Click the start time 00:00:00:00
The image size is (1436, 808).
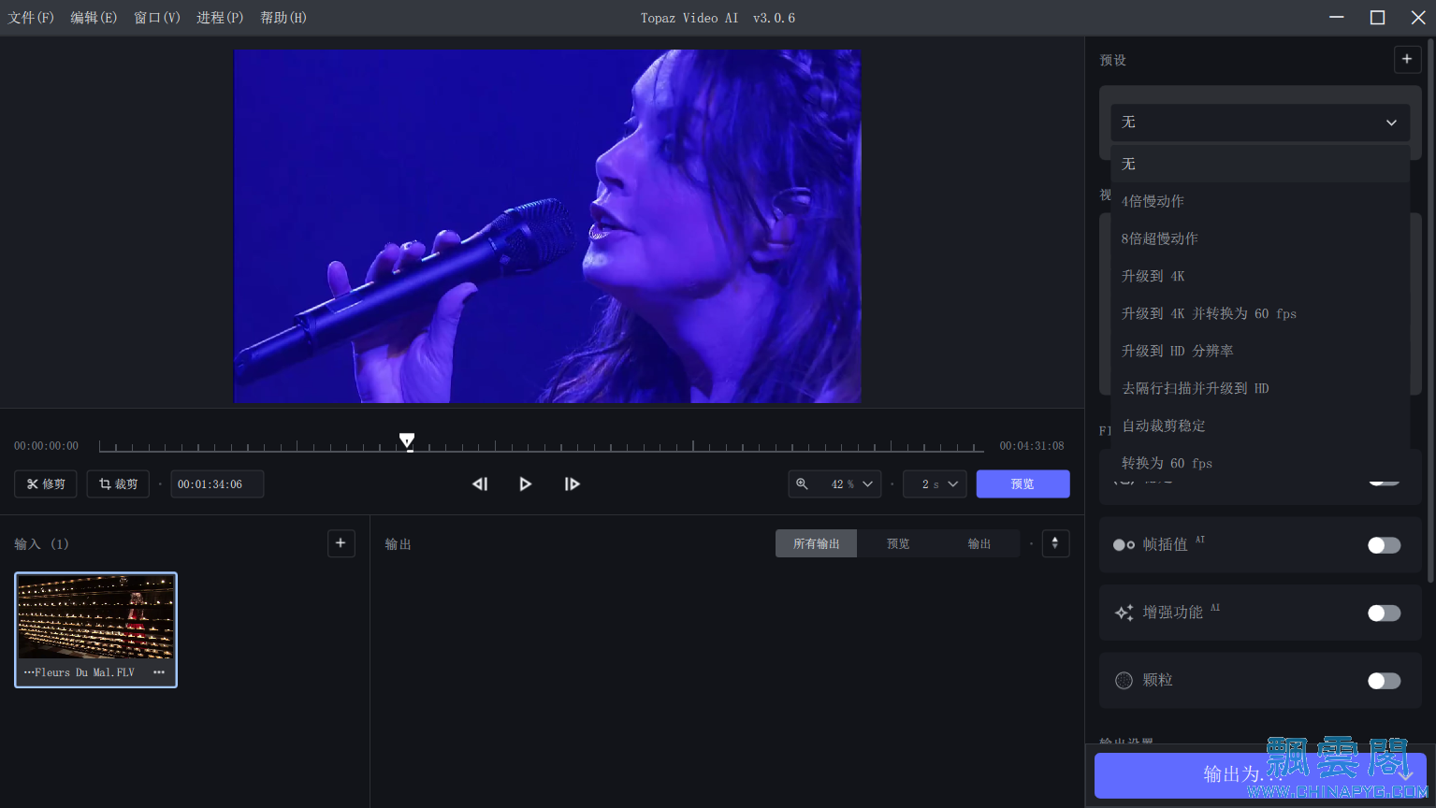tap(46, 446)
